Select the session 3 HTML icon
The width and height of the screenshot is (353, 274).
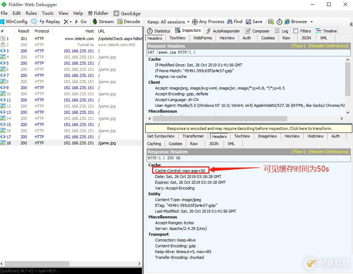click(x=3, y=51)
